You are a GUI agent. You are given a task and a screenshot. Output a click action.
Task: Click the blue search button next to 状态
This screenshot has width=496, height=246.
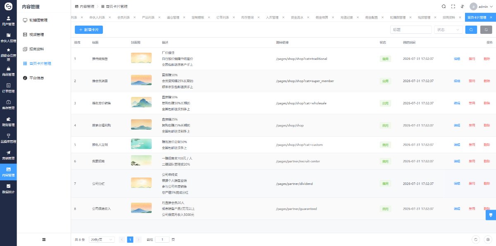pyautogui.click(x=471, y=30)
